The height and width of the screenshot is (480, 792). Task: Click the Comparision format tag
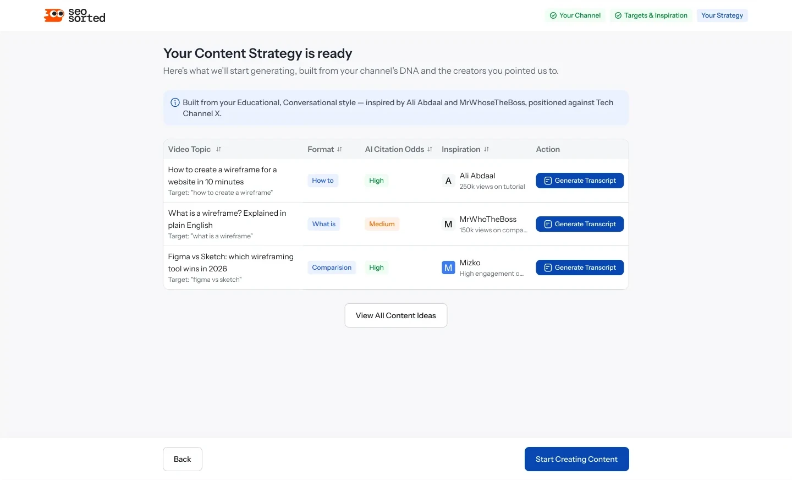point(332,268)
